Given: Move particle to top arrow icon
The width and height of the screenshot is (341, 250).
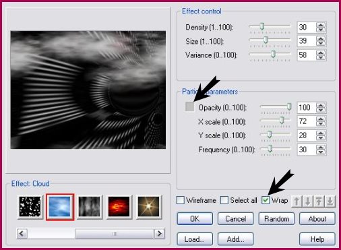Looking at the screenshot, I should coord(319,201).
